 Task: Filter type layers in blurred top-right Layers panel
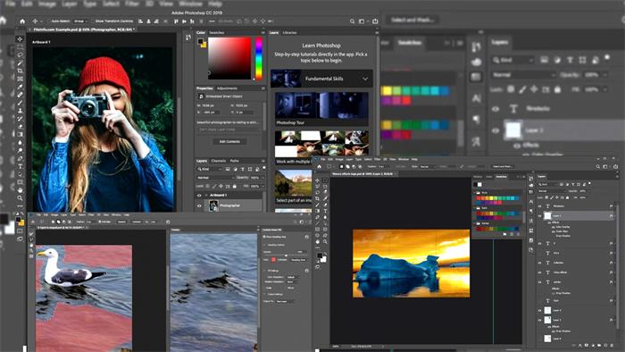pyautogui.click(x=570, y=60)
